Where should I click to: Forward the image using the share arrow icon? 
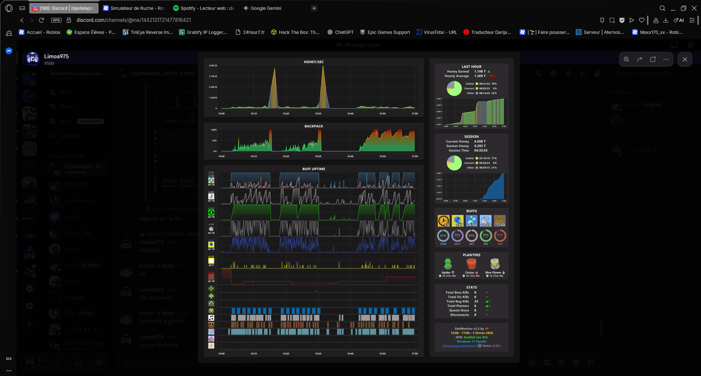(639, 59)
